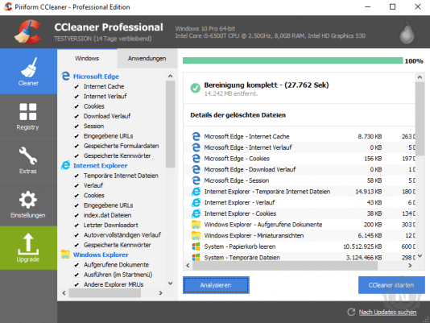Toggle Gespeicherte Formulardaten checkbox

coord(76,146)
